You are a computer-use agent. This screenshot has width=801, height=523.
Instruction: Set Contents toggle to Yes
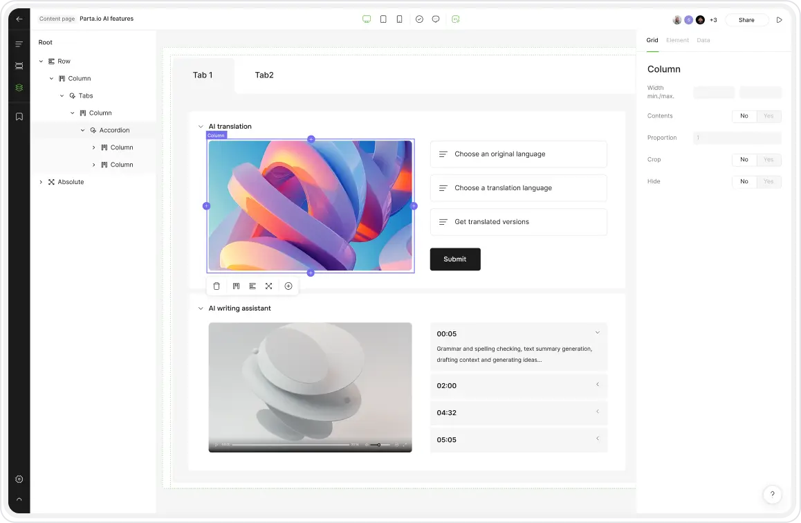coord(768,116)
